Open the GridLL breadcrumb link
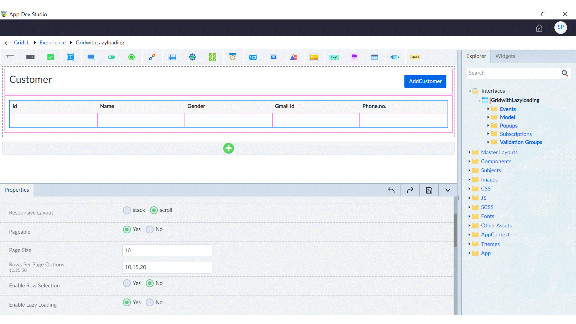Viewport: 576px width, 324px height. click(22, 43)
